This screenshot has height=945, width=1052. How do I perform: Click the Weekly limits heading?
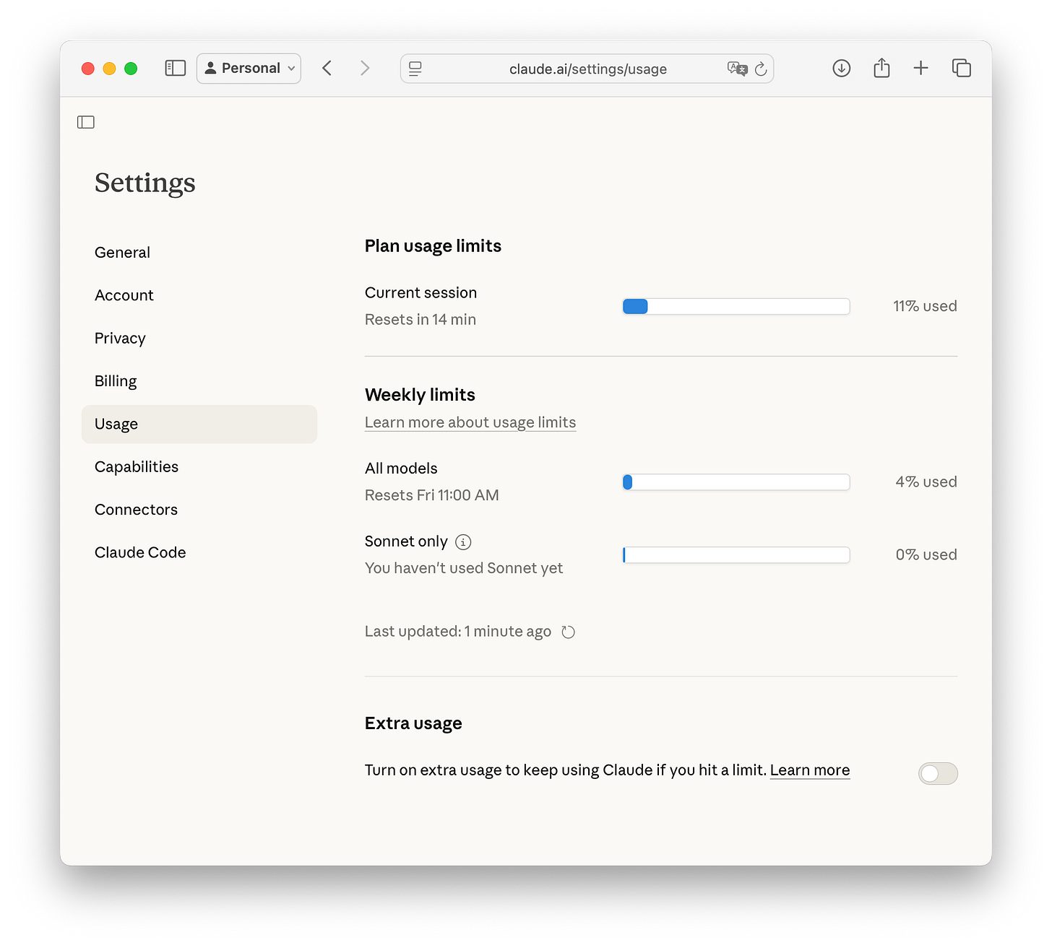click(x=420, y=395)
